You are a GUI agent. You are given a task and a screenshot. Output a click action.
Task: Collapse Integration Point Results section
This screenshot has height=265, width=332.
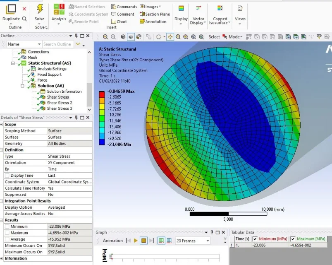(x=2, y=201)
